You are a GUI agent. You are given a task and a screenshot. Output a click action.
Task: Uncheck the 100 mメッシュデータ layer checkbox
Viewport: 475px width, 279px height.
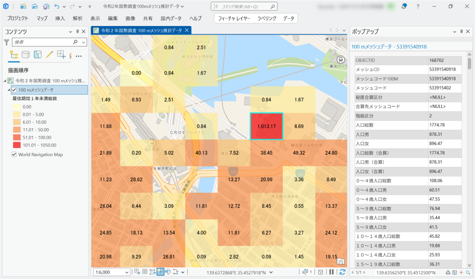[x=15, y=90]
